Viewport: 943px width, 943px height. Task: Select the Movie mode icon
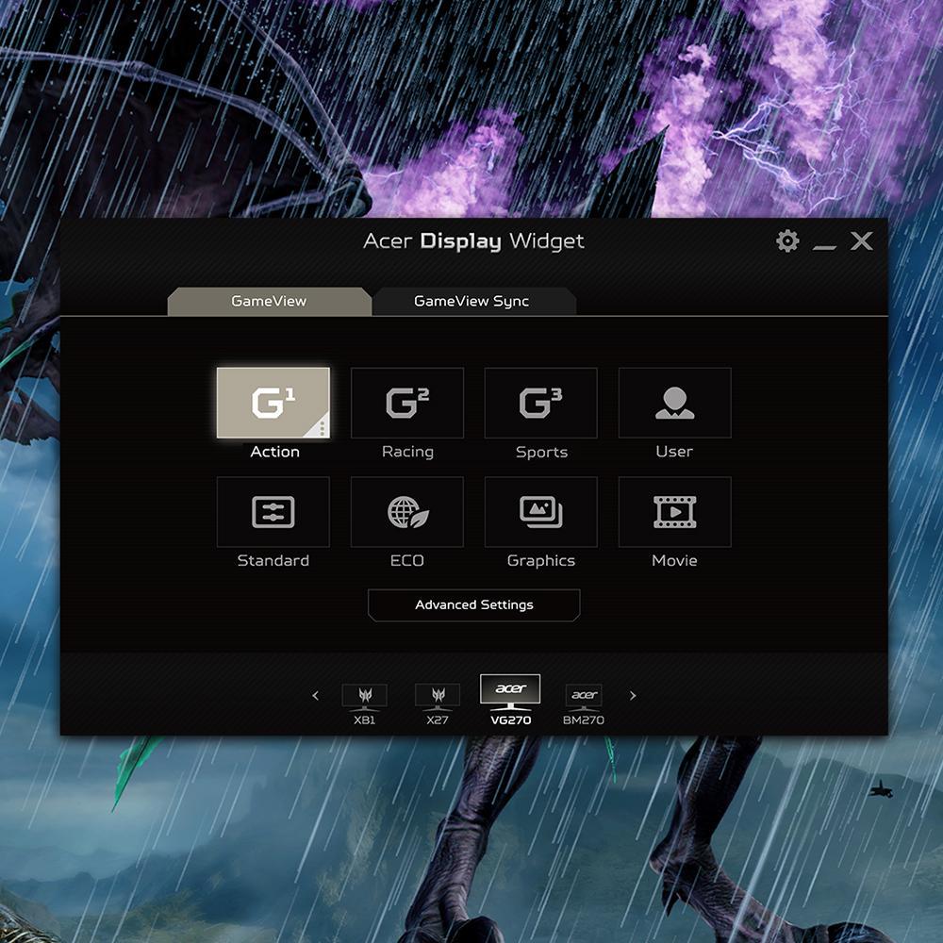pyautogui.click(x=674, y=512)
